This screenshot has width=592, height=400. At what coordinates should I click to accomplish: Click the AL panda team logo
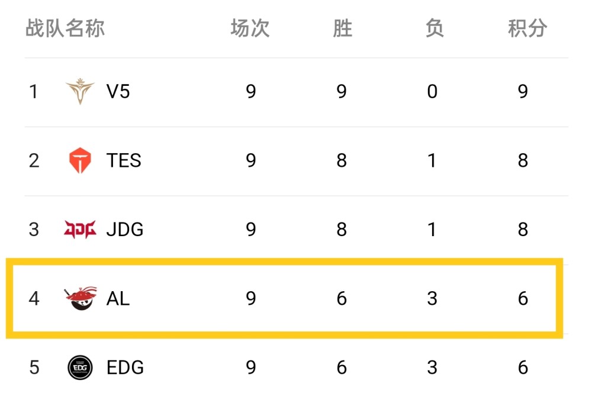click(79, 298)
